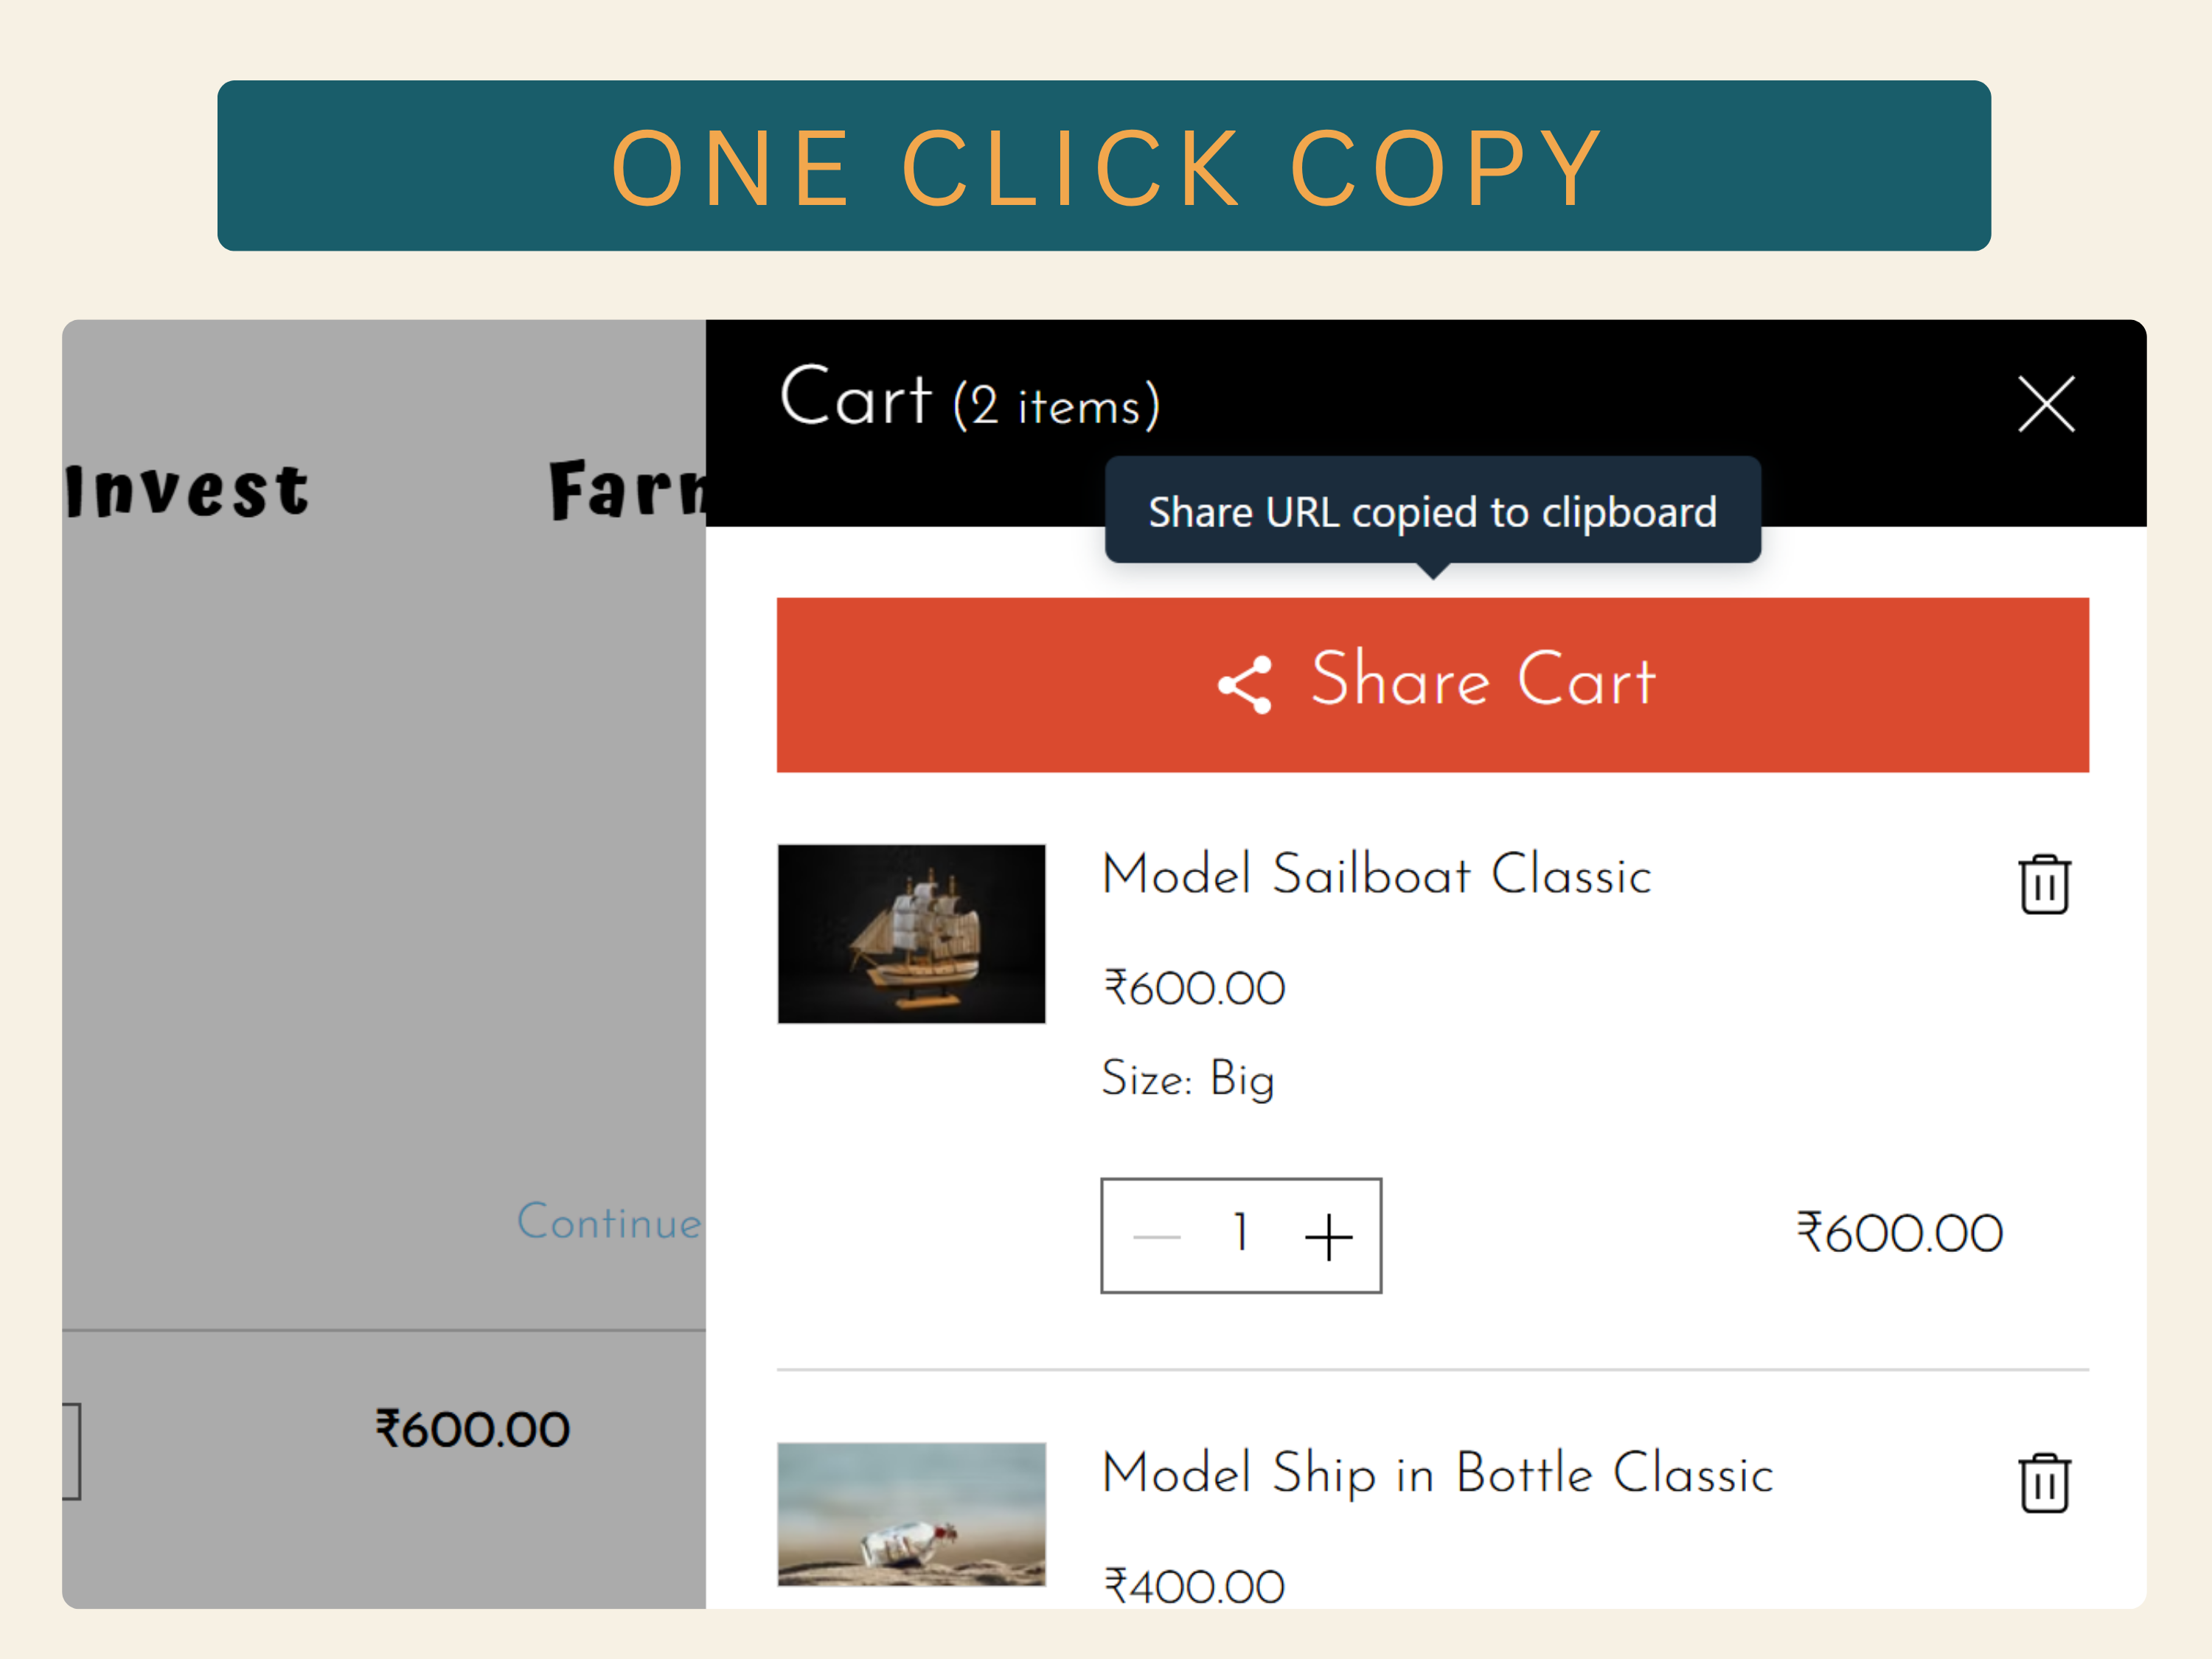The width and height of the screenshot is (2212, 1659).
Task: Click the Model Ship in Bottle Classic title
Action: 1437,1474
